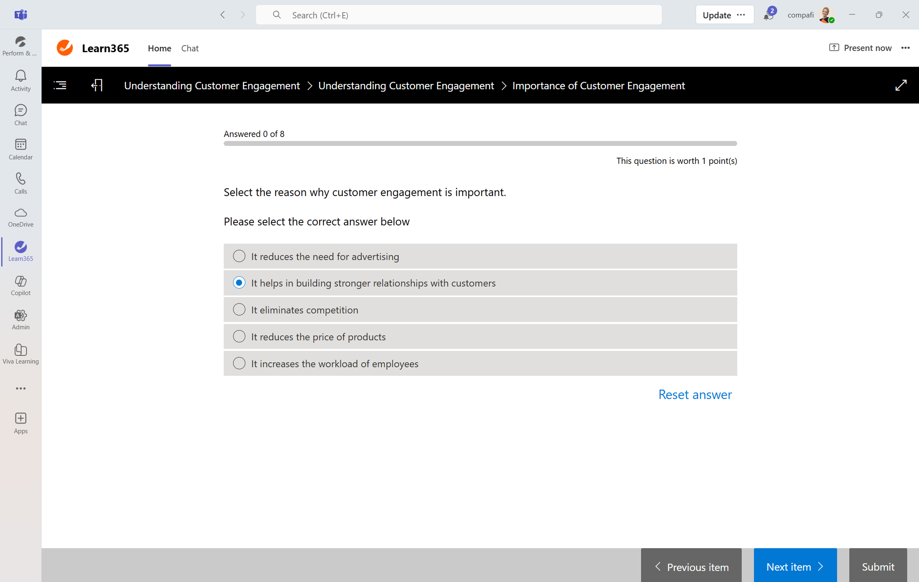The height and width of the screenshot is (582, 919).
Task: Select 'It increases the workload of employees'
Action: point(480,364)
